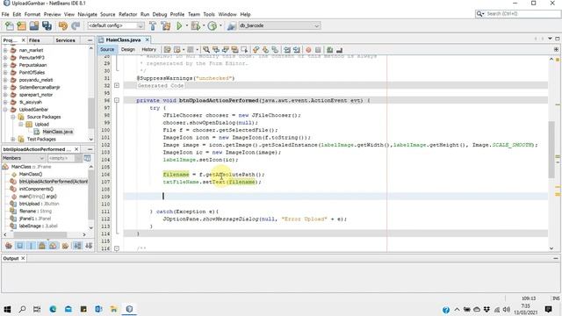The width and height of the screenshot is (562, 316).
Task: Toggle Sort by Name in Navigator
Action: click(x=77, y=246)
